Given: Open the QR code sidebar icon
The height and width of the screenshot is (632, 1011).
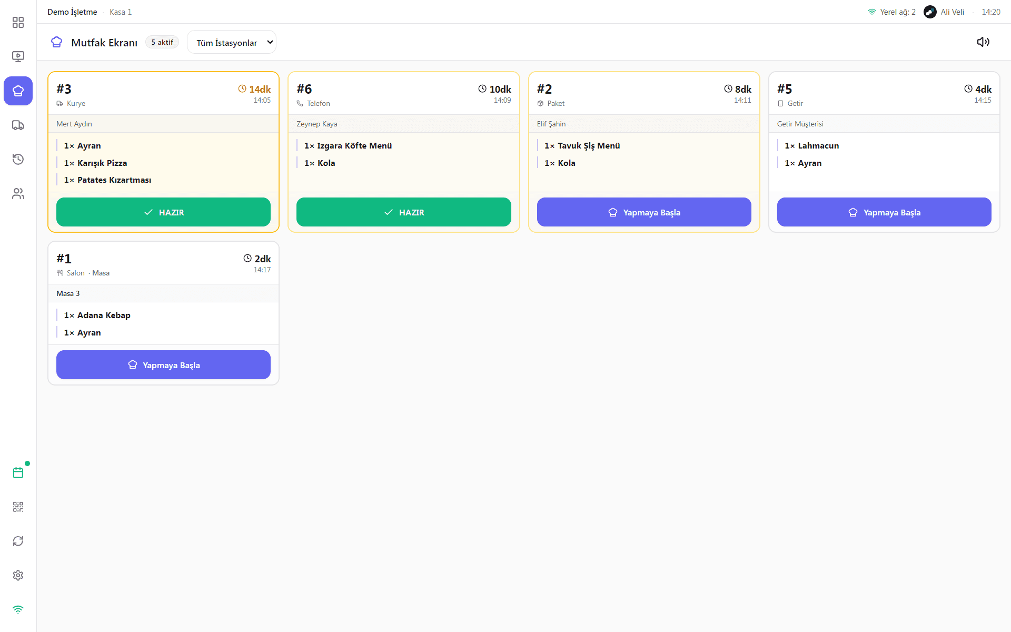Looking at the screenshot, I should [x=18, y=507].
